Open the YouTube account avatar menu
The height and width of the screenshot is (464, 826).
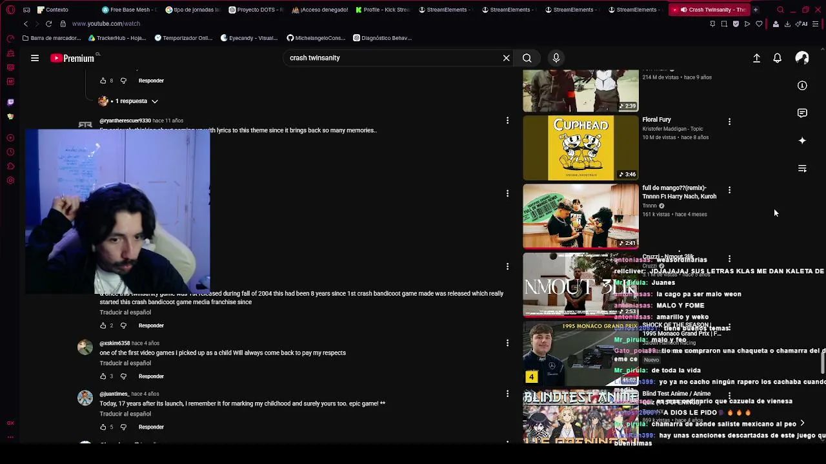click(x=802, y=58)
